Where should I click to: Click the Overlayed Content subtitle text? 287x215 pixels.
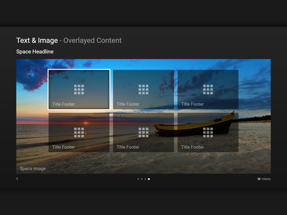pyautogui.click(x=92, y=41)
